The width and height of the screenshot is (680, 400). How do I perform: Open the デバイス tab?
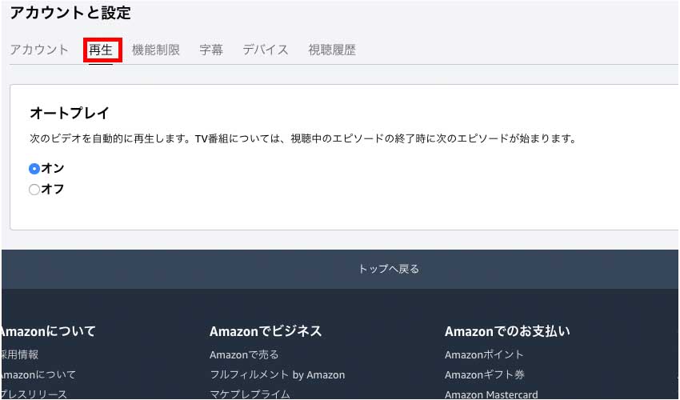coord(266,50)
